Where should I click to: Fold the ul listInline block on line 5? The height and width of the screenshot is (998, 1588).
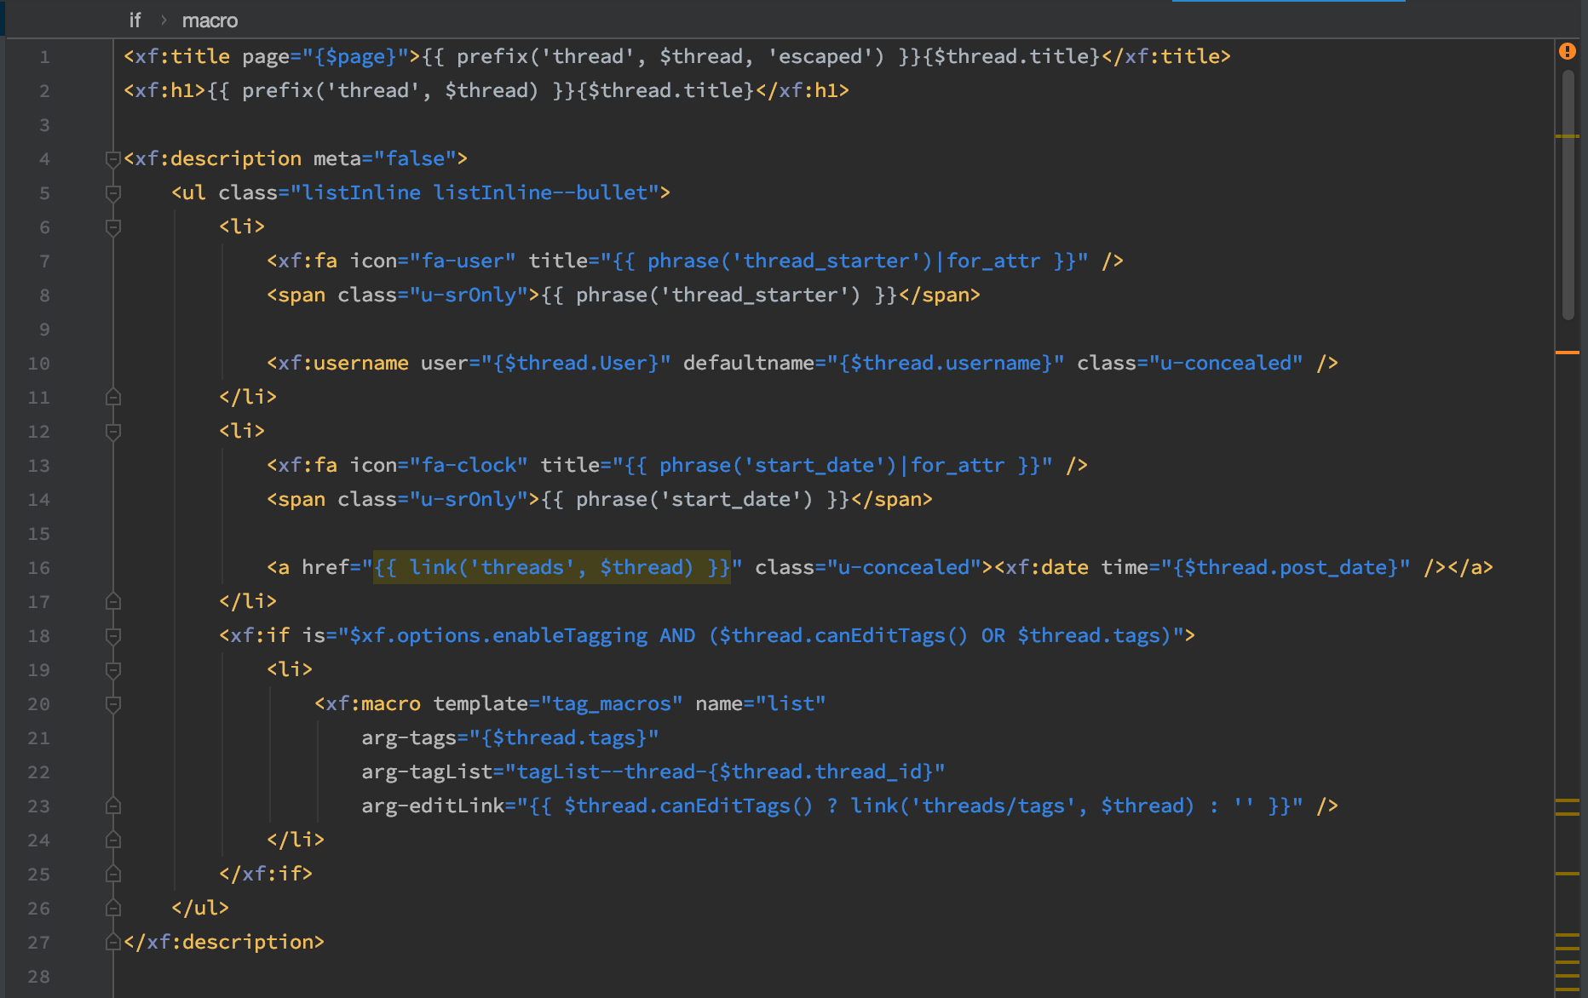coord(112,193)
